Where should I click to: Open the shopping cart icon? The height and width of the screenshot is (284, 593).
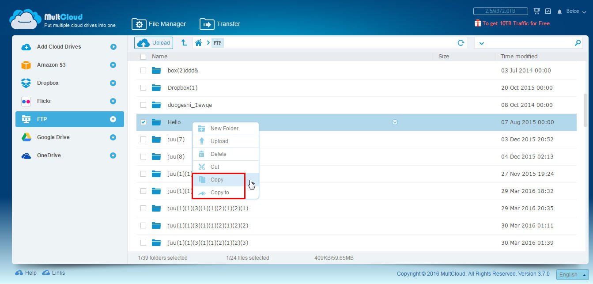tap(536, 11)
